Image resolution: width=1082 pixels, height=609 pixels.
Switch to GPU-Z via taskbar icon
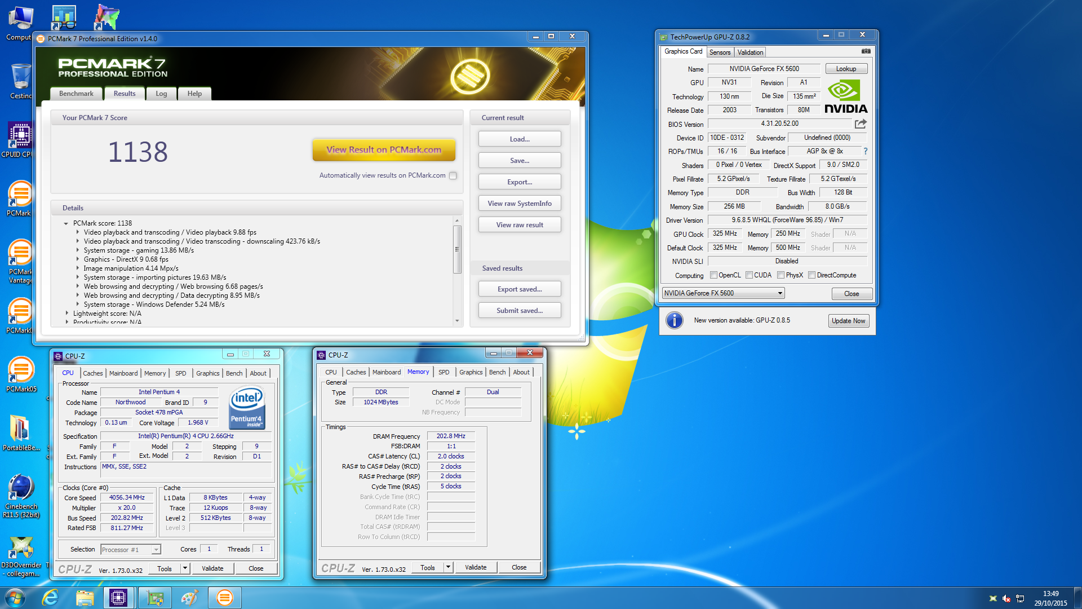pyautogui.click(x=154, y=598)
